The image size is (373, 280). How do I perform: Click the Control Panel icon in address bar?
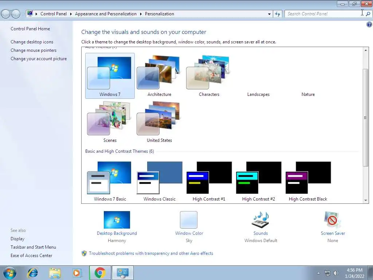(x=30, y=13)
